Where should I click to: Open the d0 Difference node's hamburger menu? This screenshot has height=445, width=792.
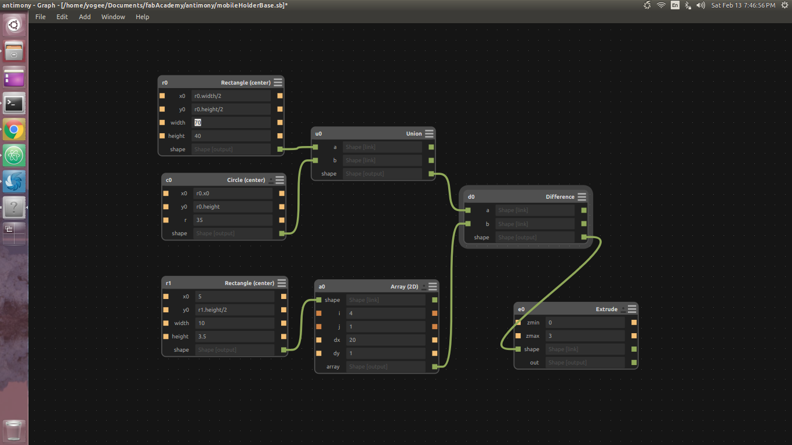[582, 196]
